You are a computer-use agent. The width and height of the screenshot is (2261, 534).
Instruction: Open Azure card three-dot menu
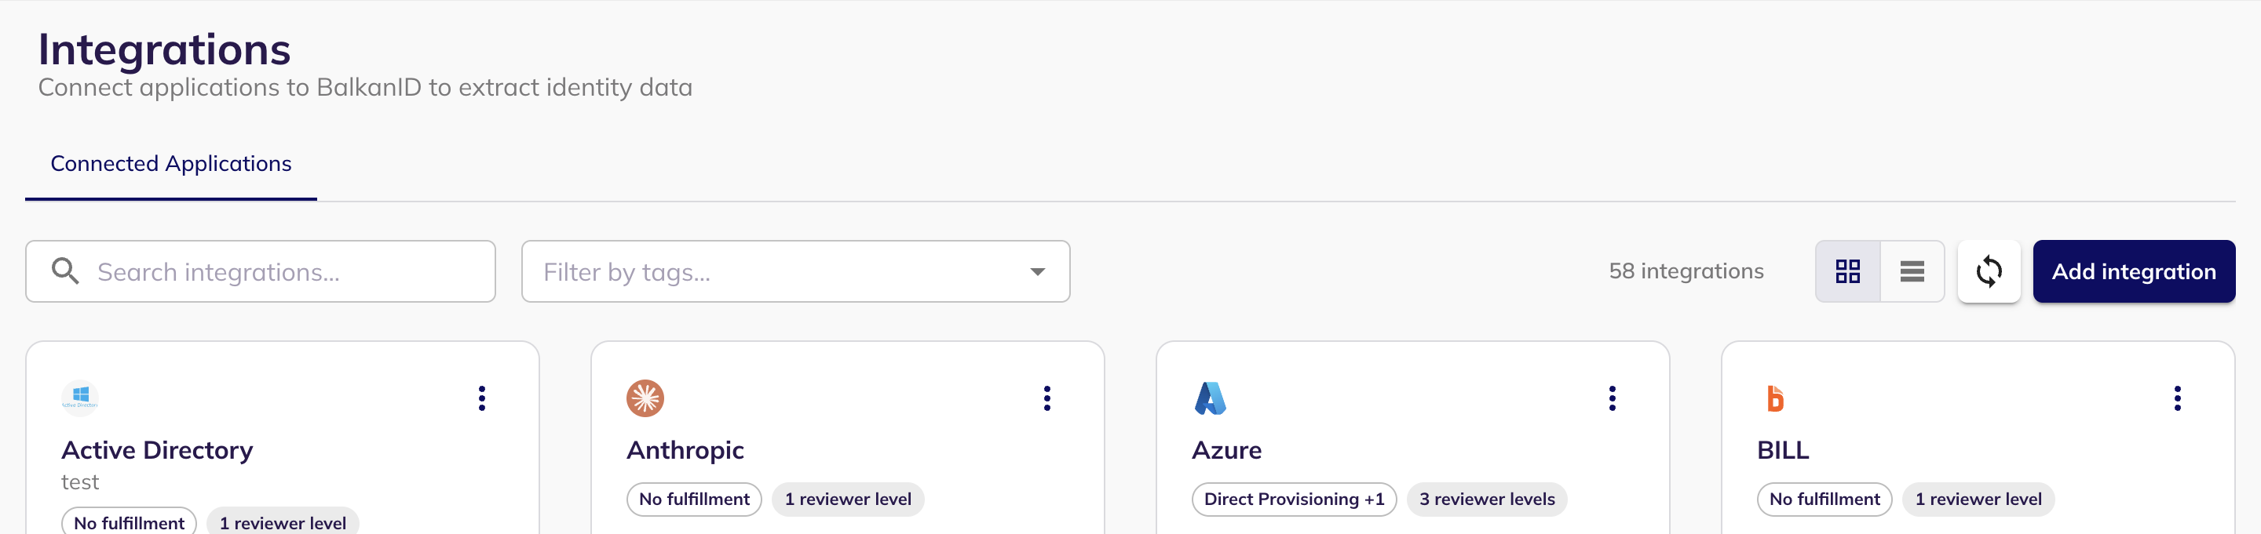(1613, 398)
